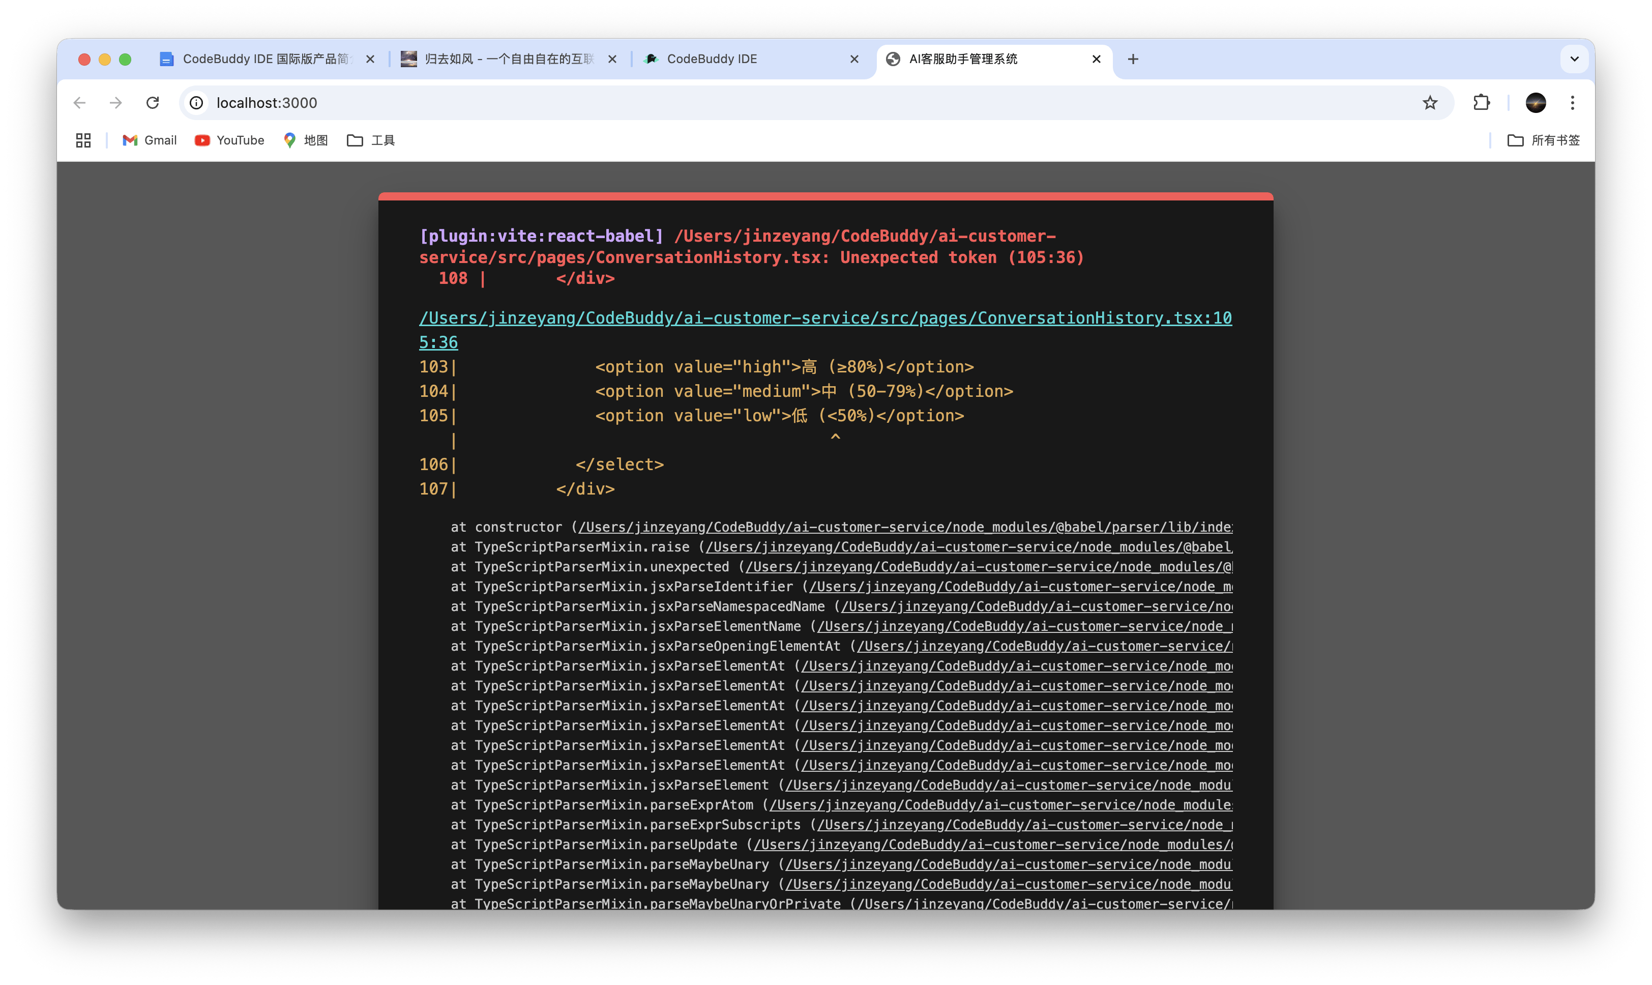Open the apps grid shortcut

click(x=83, y=140)
